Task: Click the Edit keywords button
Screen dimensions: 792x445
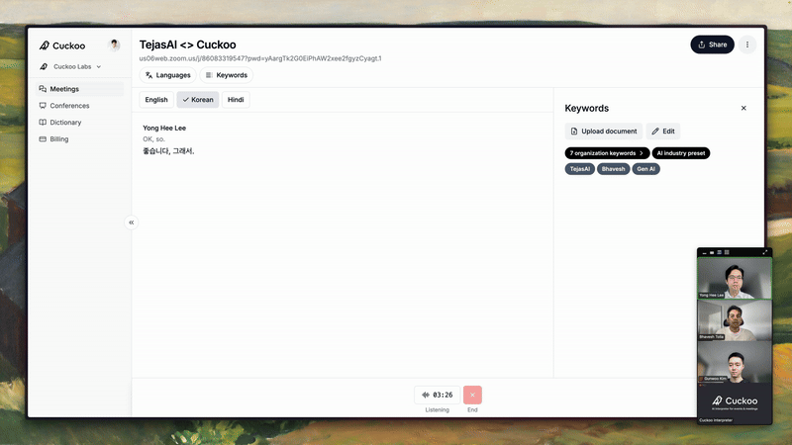Action: pyautogui.click(x=662, y=132)
